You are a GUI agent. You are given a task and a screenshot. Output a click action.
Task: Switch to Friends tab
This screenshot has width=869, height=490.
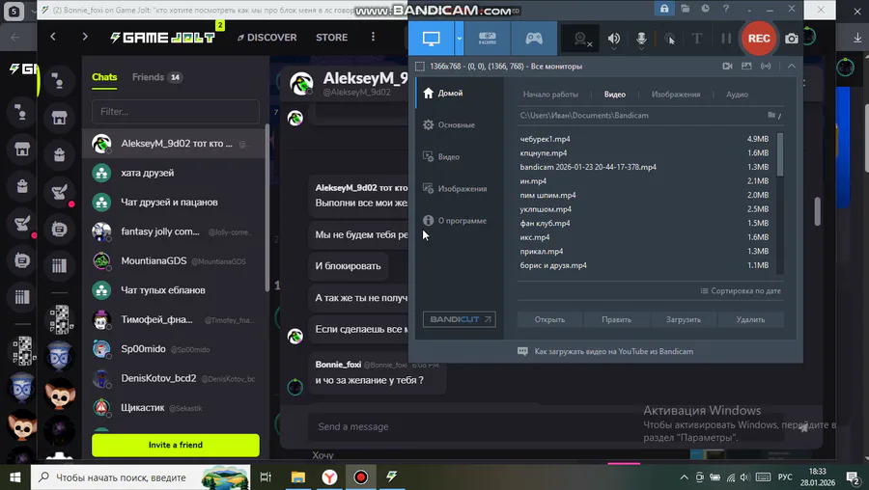coord(156,77)
